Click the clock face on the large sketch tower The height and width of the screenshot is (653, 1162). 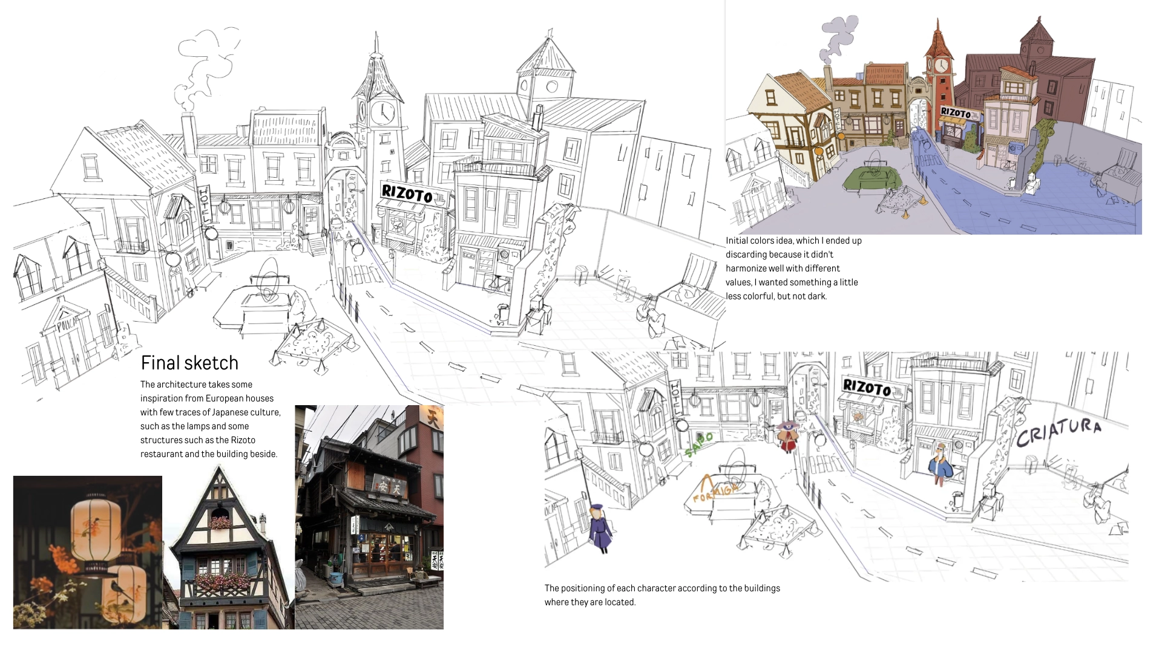(382, 112)
